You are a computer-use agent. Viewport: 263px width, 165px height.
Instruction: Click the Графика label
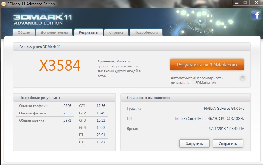pyautogui.click(x=134, y=109)
